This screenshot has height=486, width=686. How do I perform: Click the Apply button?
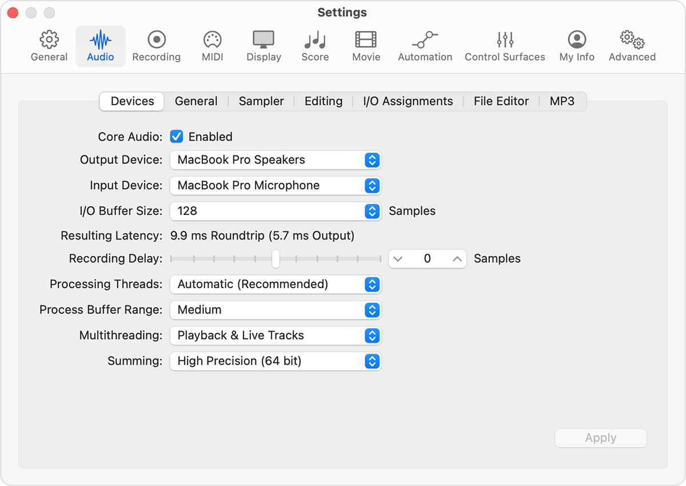pyautogui.click(x=601, y=438)
